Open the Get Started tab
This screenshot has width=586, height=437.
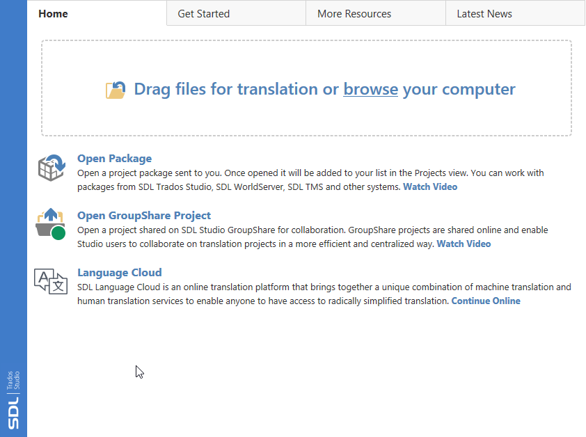pos(236,14)
